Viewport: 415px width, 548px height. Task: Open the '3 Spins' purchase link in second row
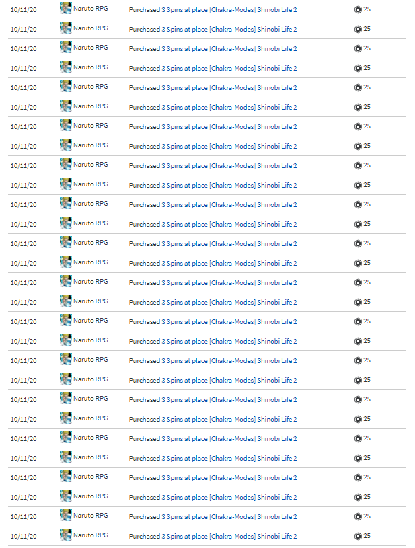click(229, 30)
